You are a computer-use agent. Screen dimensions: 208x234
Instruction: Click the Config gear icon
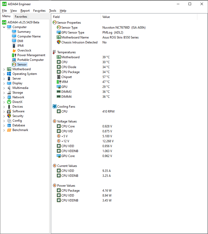point(9,121)
